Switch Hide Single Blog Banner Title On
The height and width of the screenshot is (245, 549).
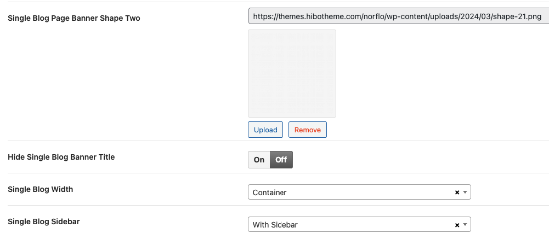(259, 160)
